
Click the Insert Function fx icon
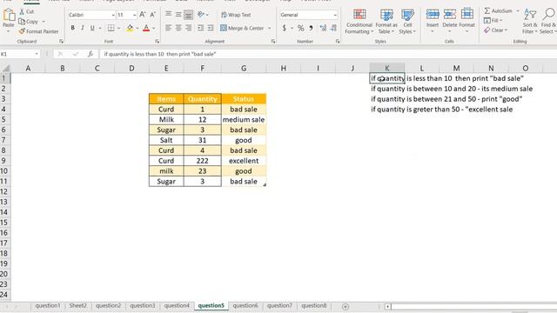[91, 54]
